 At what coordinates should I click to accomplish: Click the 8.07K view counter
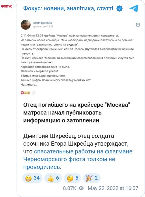pos(70,188)
